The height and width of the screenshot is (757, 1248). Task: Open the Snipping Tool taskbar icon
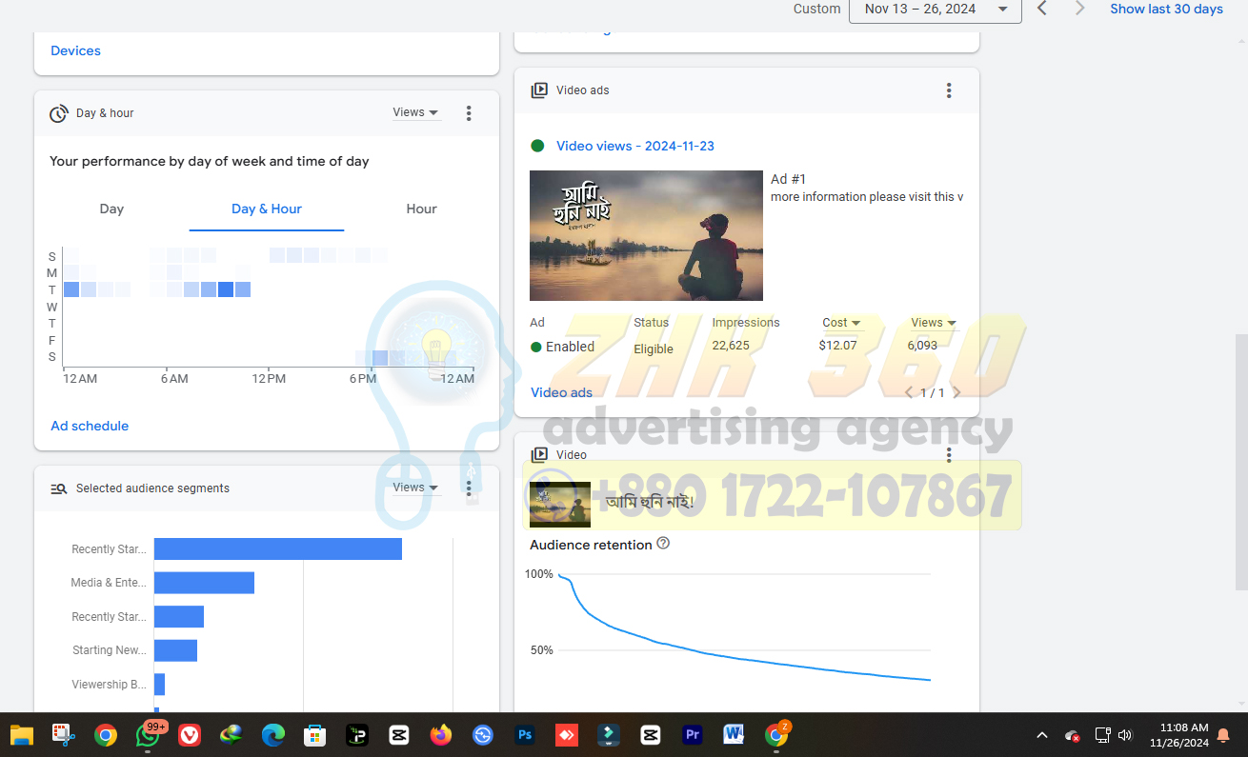(63, 735)
